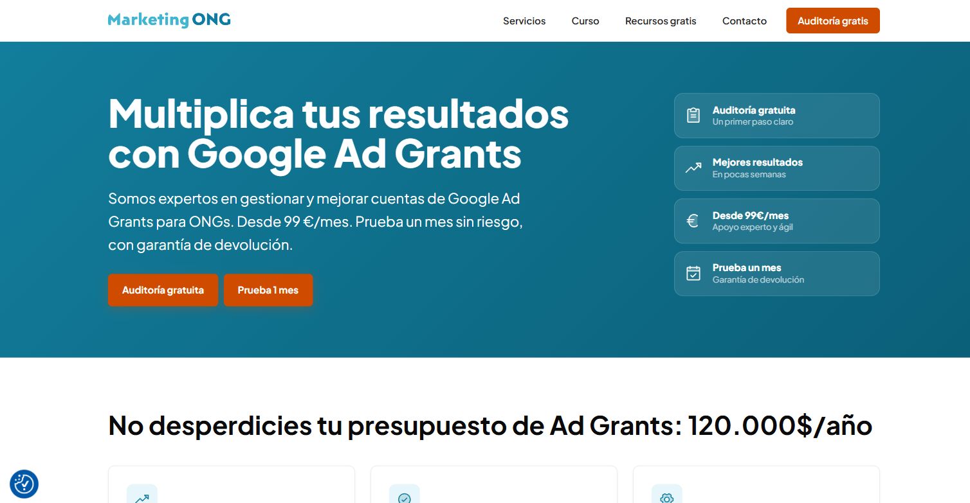Screen dimensions: 970x503
Task: Click the 'Apoyo experto y ágil' subtitle
Action: 753,227
